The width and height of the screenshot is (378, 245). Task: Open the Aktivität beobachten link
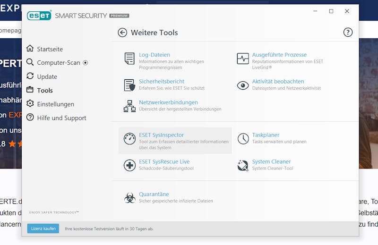tap(278, 81)
